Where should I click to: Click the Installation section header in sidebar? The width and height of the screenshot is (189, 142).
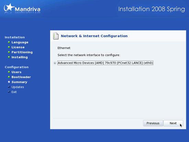tap(15, 37)
